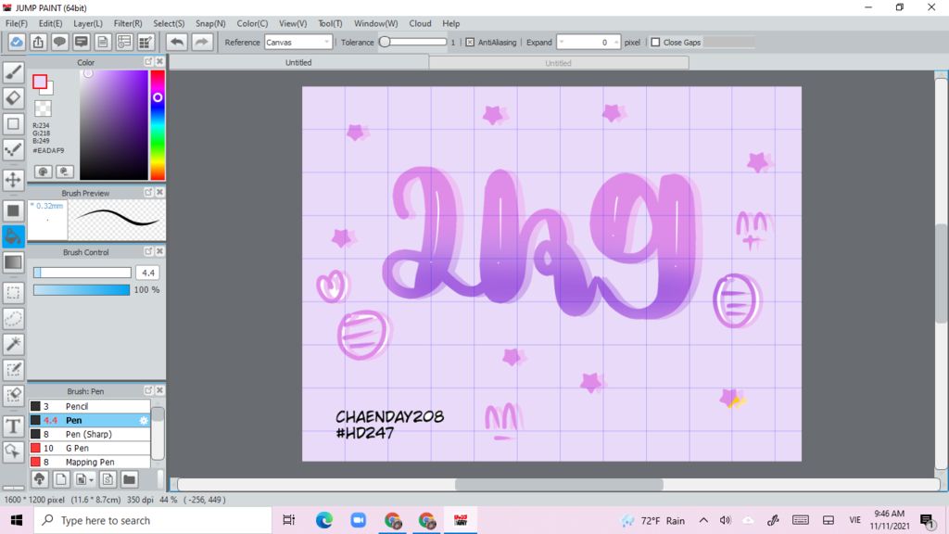
Task: Open the second palette settings button
Action: pyautogui.click(x=65, y=172)
